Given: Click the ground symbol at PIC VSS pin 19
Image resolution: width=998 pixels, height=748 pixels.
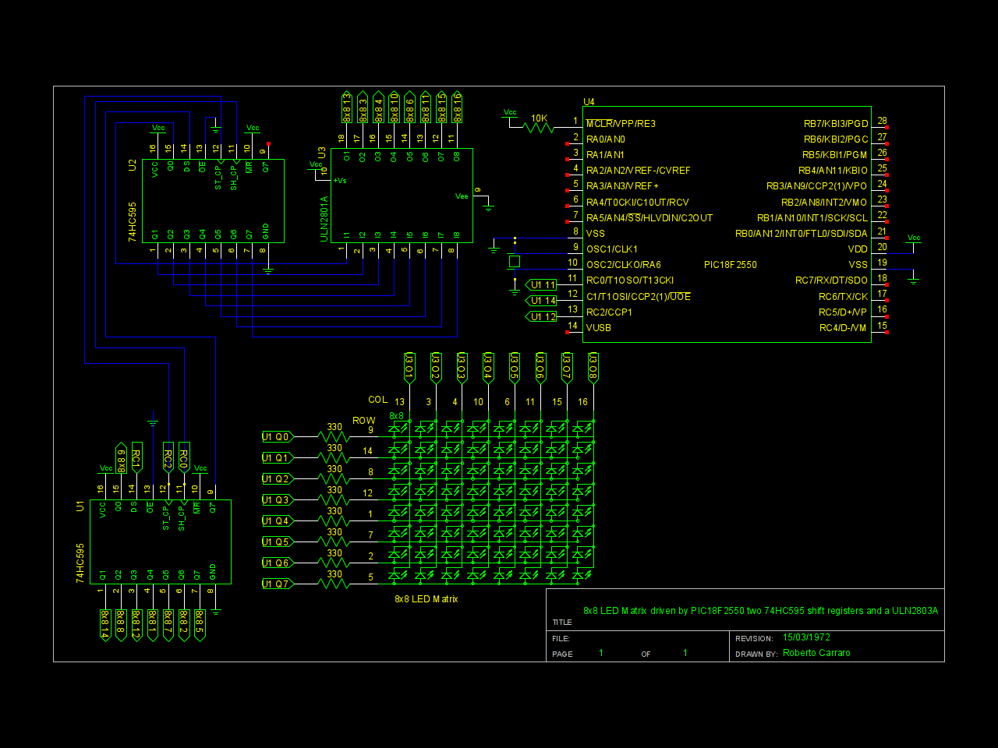Looking at the screenshot, I should tap(914, 279).
